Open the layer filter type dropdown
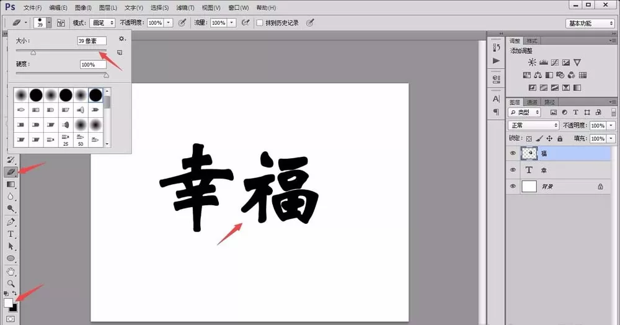Viewport: 620px width, 325px height. coord(525,112)
